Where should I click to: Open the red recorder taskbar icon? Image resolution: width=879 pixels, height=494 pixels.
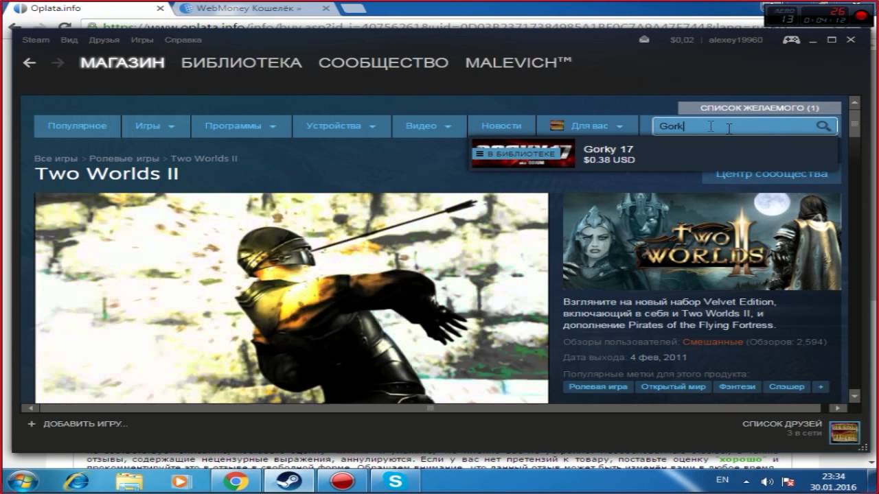pyautogui.click(x=341, y=481)
